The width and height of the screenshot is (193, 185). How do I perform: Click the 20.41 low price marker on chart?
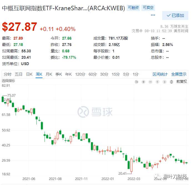click(x=122, y=173)
